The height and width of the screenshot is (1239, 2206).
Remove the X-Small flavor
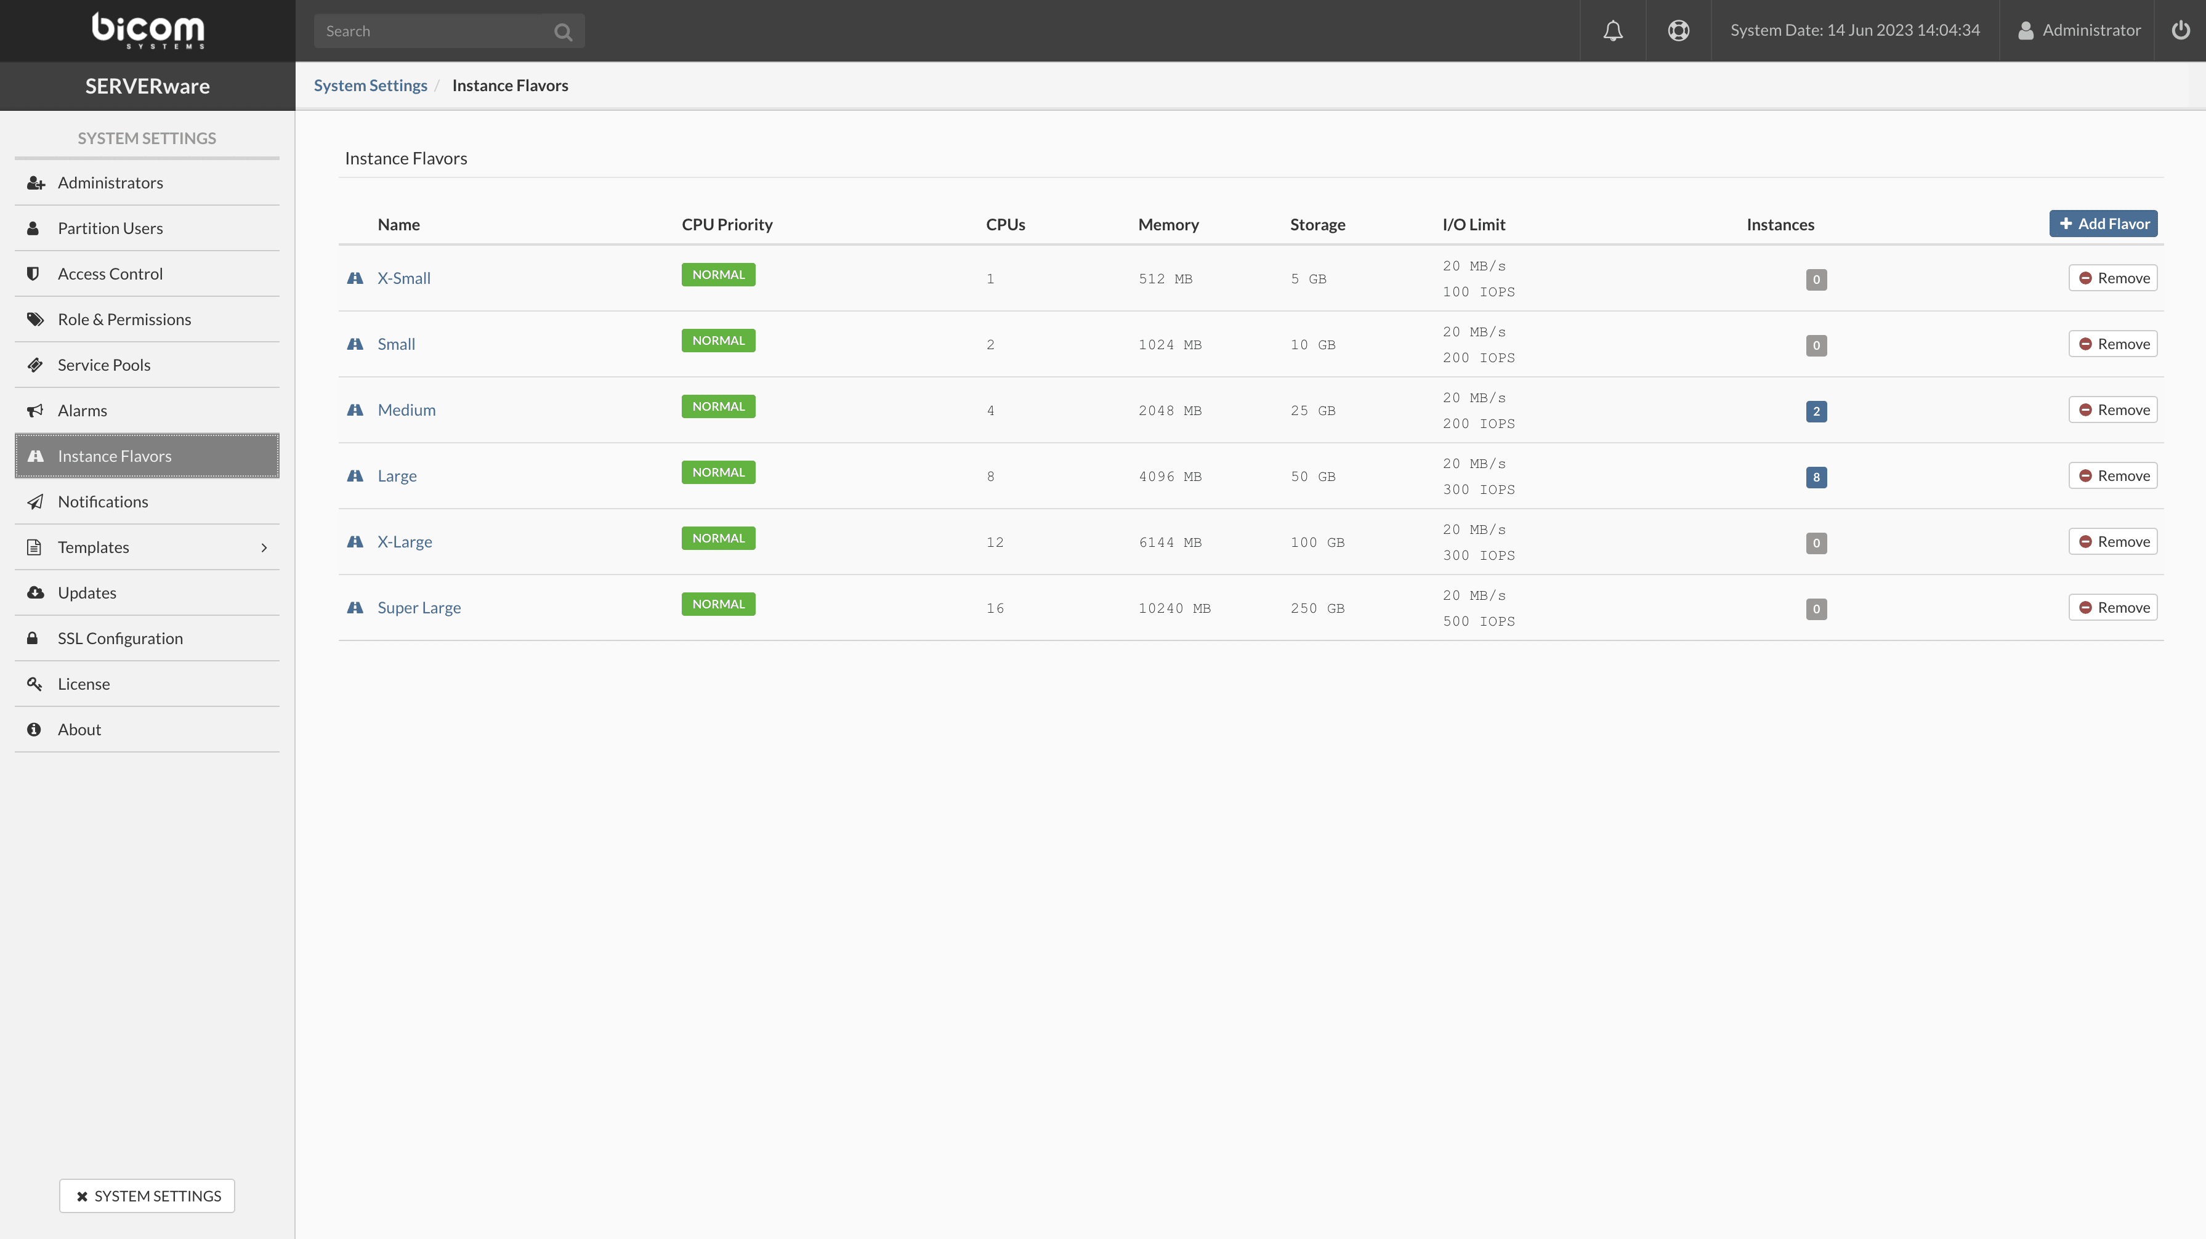(2112, 278)
